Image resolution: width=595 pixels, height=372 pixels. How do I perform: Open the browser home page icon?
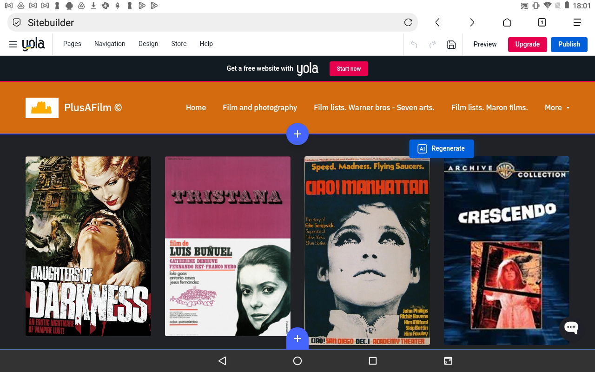[x=507, y=22]
